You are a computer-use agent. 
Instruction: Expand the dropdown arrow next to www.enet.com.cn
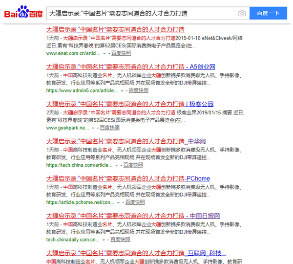105,53
